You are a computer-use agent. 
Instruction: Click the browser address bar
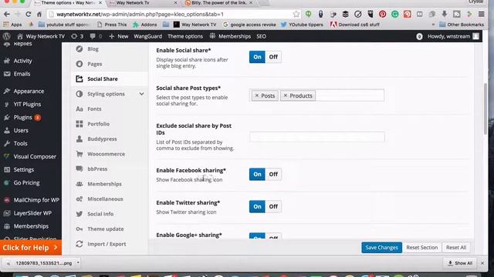[174, 14]
